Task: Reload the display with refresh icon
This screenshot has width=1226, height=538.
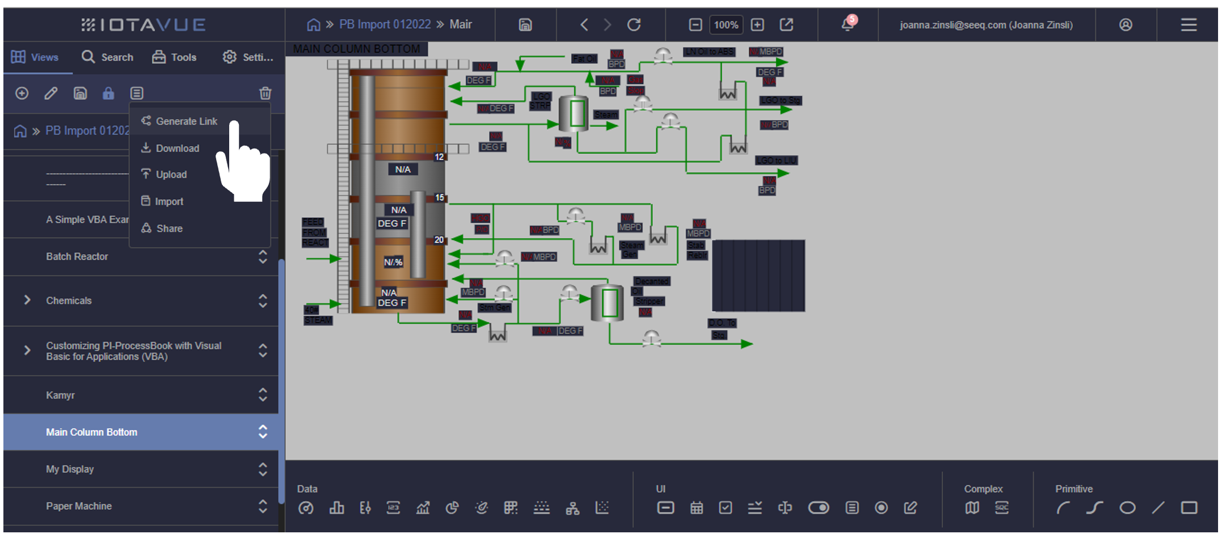Action: pyautogui.click(x=634, y=25)
